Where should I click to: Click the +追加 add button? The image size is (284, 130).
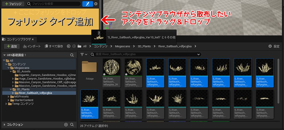tap(11, 46)
